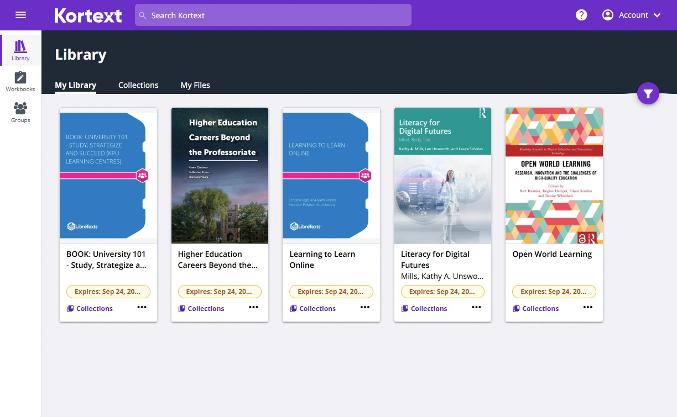Click expiry badge on Literacy for Digital Futures
This screenshot has height=417, width=677.
pos(442,292)
